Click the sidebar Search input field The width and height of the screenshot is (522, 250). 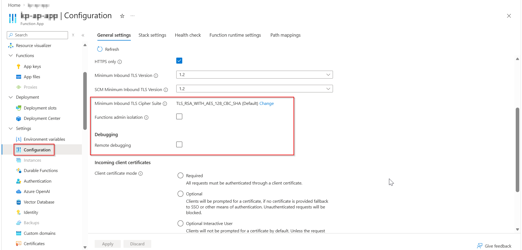click(x=38, y=35)
